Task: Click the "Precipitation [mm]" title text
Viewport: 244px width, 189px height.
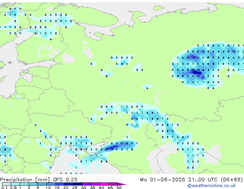Action: pos(25,180)
